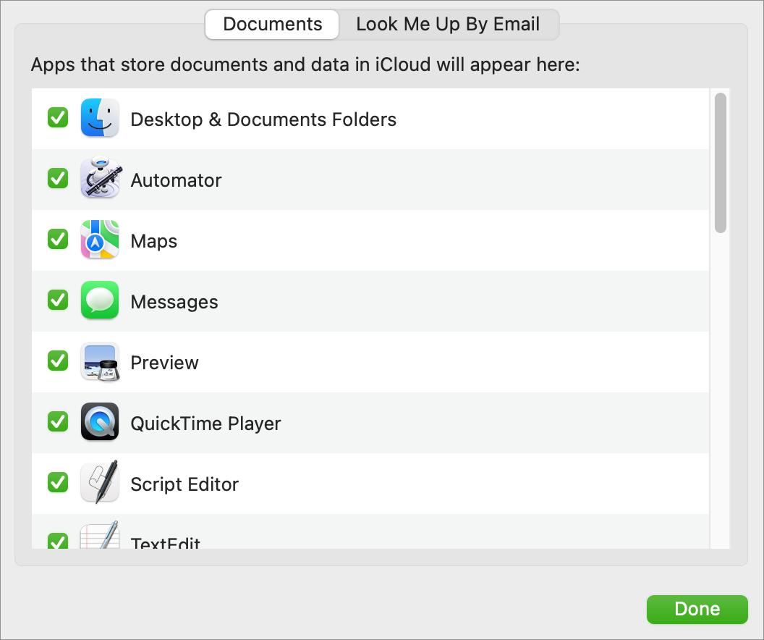Select the QuickTime Player label

pos(205,424)
